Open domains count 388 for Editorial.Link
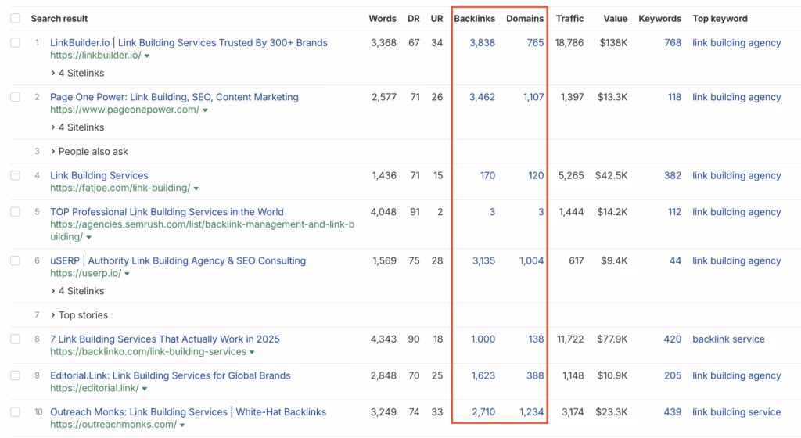Viewport: 801px width, 438px height. click(x=535, y=375)
